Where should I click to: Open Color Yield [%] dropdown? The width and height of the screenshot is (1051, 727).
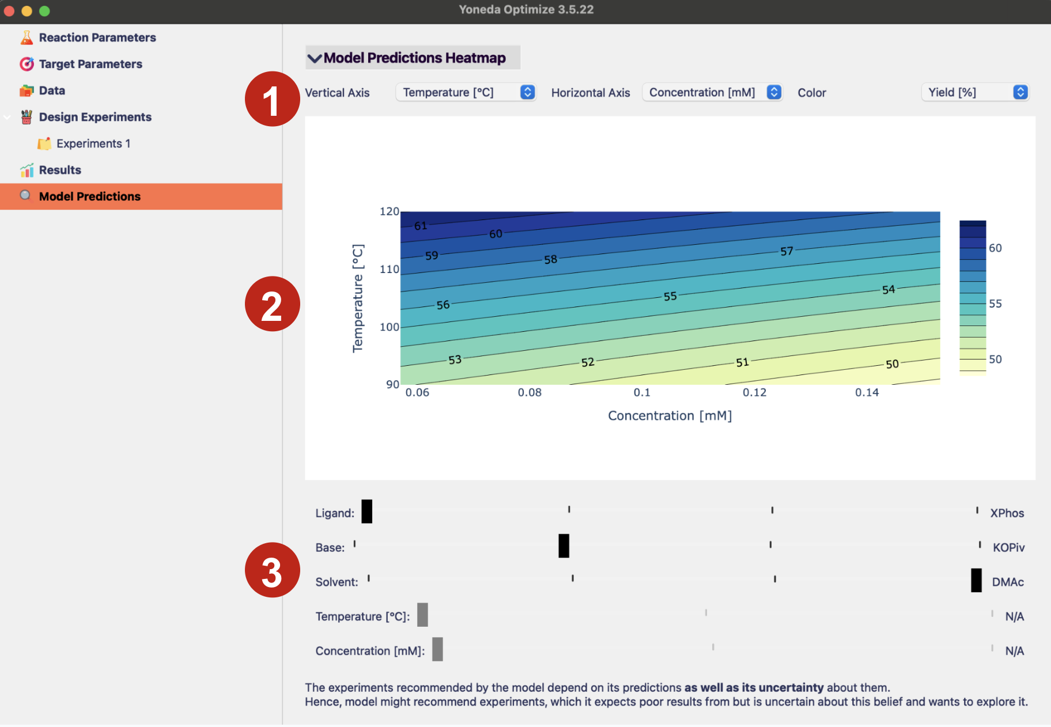(x=975, y=92)
